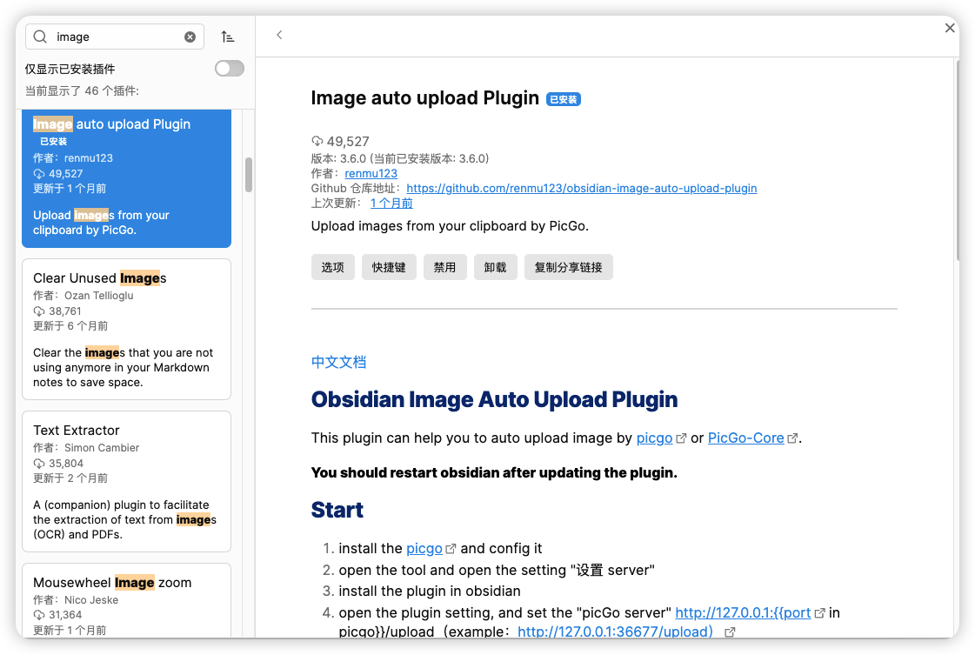Open plugin options via the 选项 button
The image size is (975, 655).
point(332,267)
